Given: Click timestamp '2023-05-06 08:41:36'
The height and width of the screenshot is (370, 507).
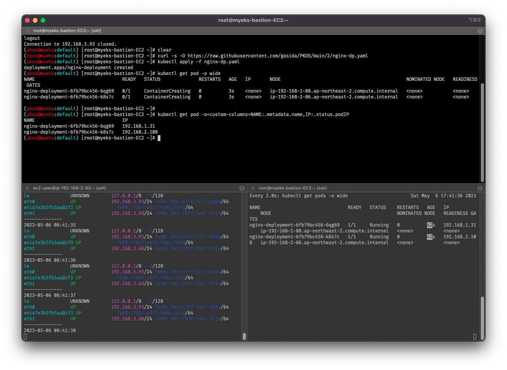Looking at the screenshot, I should (x=50, y=260).
